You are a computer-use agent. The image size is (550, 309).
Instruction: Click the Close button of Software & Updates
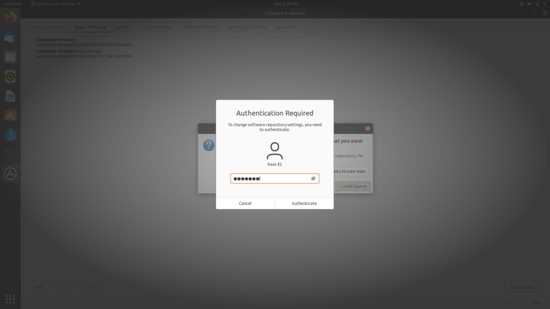tap(535, 302)
